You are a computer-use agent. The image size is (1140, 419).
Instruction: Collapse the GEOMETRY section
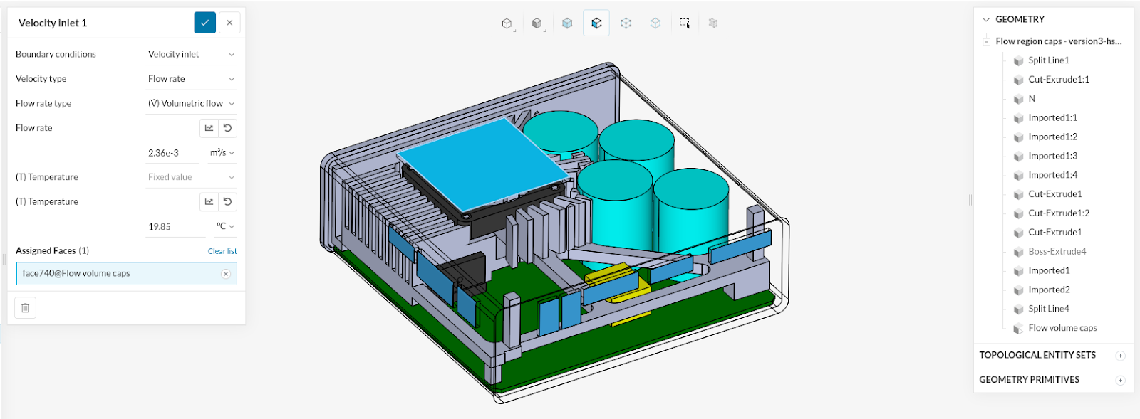[x=986, y=19]
